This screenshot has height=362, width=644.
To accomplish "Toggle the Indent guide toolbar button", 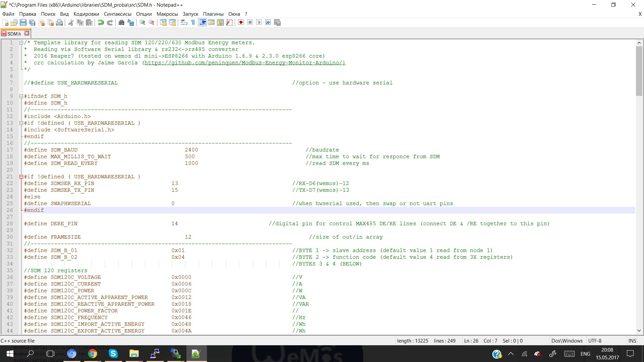I will click(x=202, y=22).
